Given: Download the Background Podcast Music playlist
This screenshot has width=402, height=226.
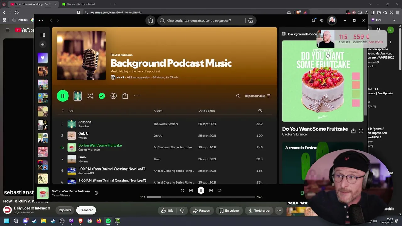Looking at the screenshot, I should (x=113, y=96).
